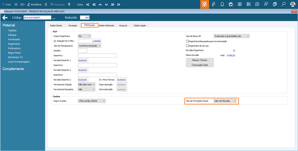The image size is (298, 151).
Task: Click the Complemento sidebar heading
Action: coord(13,69)
